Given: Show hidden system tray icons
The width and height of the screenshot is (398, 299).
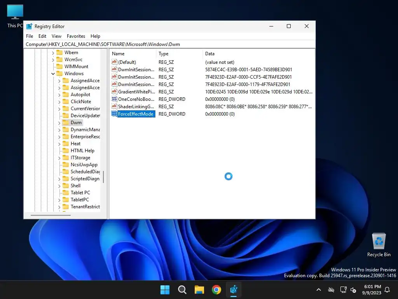Looking at the screenshot, I should 319,290.
